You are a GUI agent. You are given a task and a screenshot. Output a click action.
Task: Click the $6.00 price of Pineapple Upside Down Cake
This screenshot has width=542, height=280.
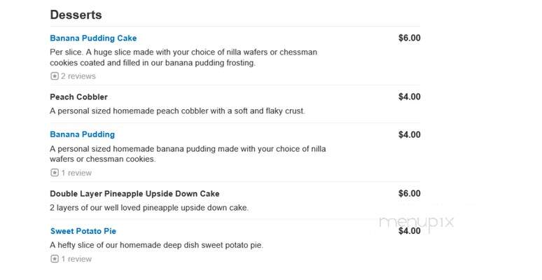pyautogui.click(x=409, y=194)
